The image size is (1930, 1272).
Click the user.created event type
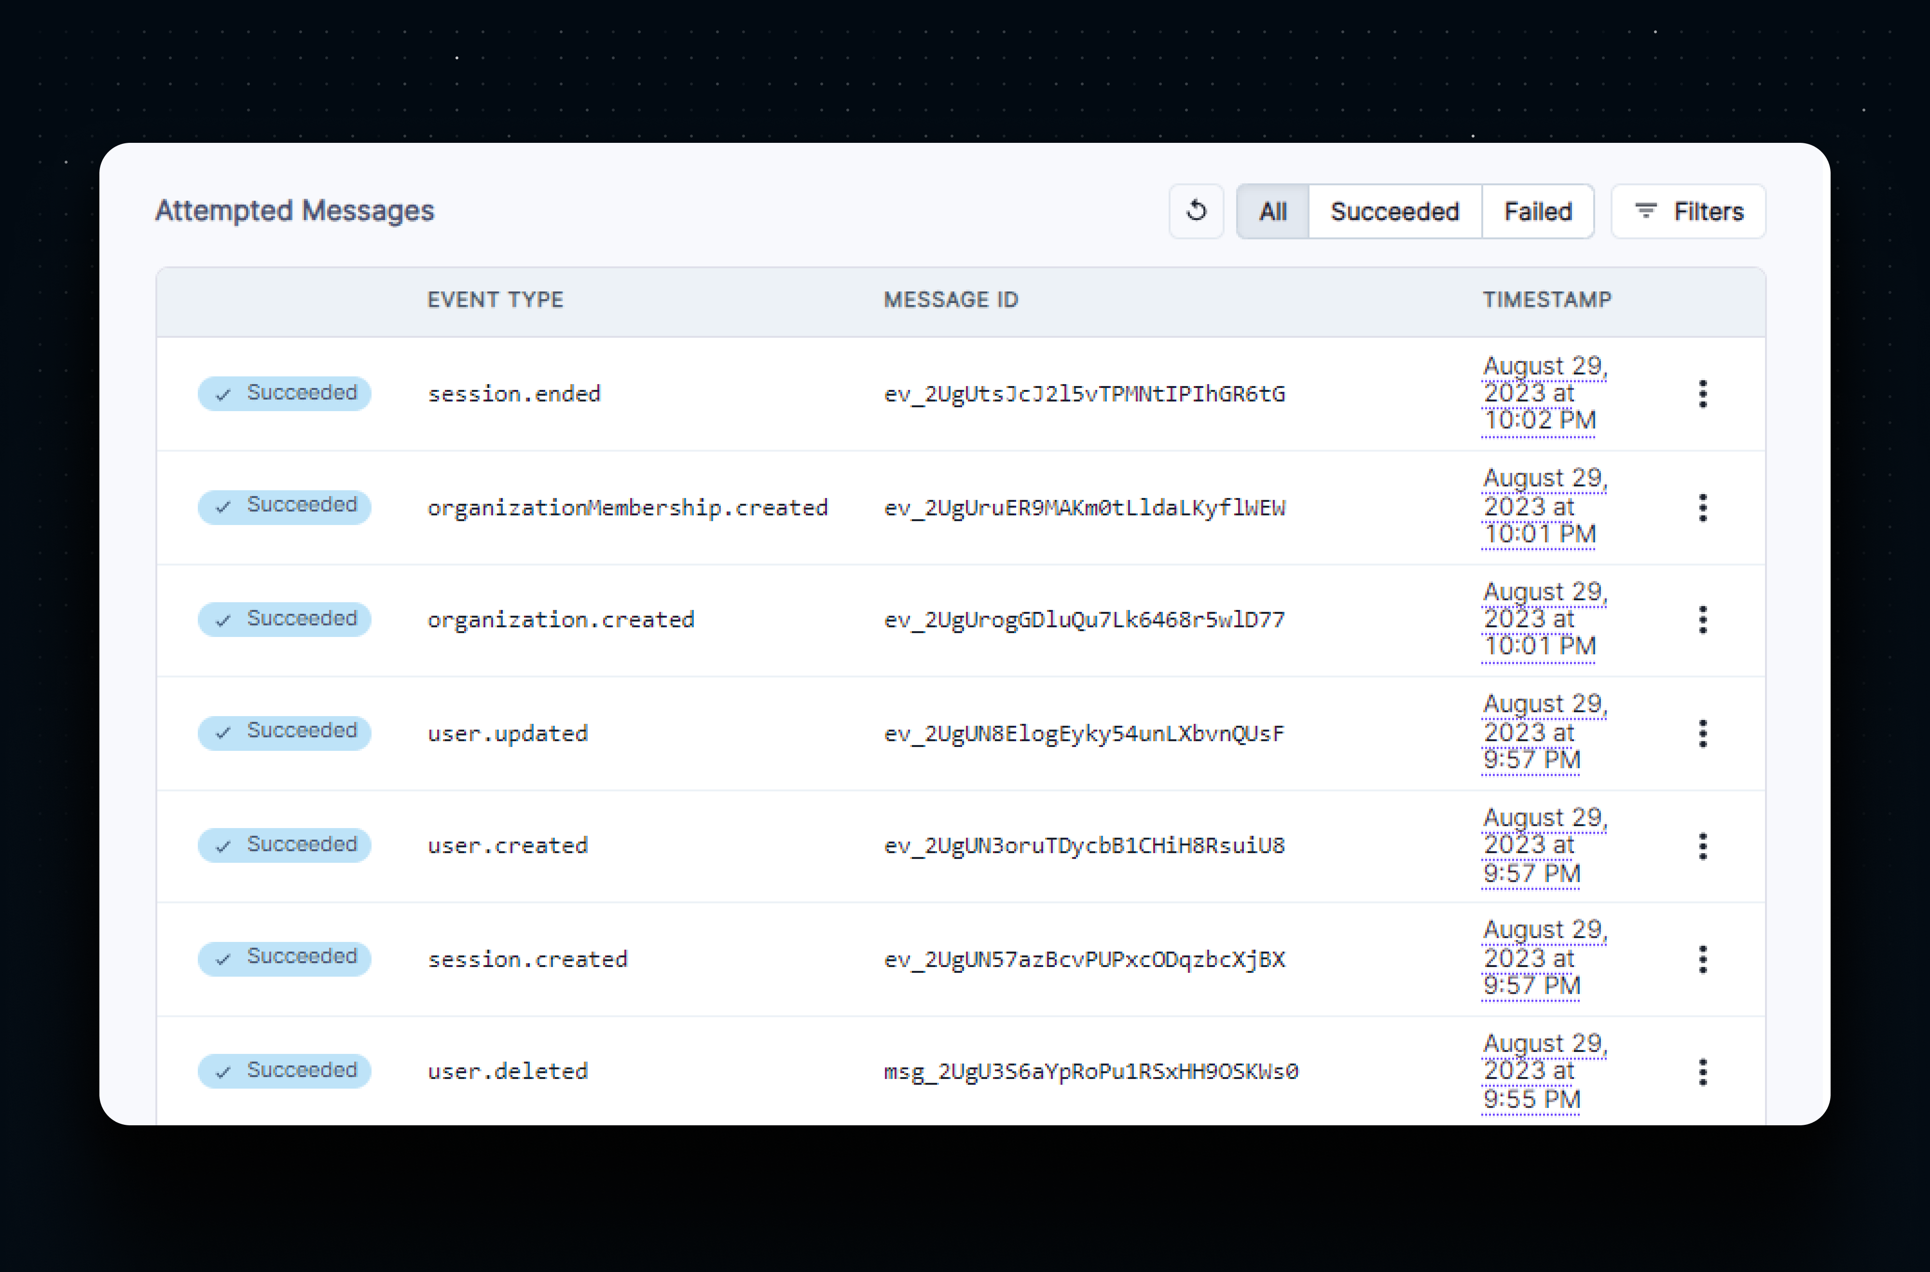click(508, 845)
